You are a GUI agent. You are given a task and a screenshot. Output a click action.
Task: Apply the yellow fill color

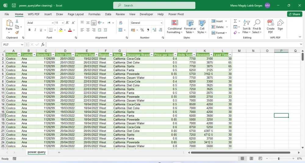point(61,30)
